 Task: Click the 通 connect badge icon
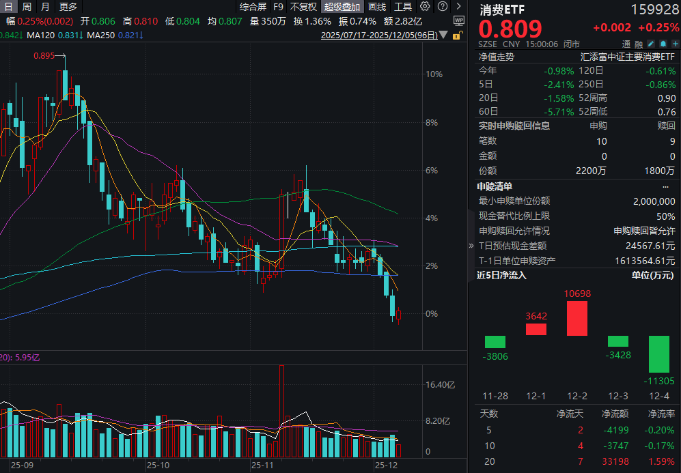(626, 44)
